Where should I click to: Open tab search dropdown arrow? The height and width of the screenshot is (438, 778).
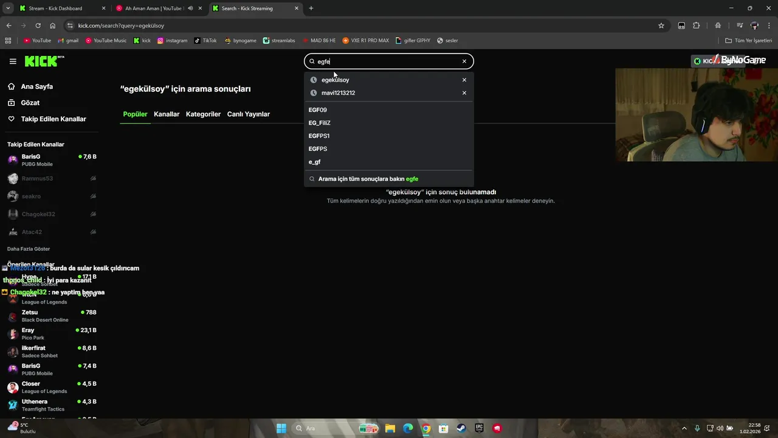pos(8,9)
